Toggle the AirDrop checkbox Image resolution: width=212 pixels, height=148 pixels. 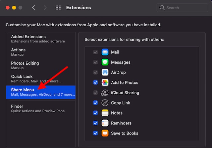pyautogui.click(x=95, y=73)
